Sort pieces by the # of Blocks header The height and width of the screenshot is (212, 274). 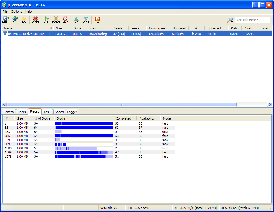(43, 118)
